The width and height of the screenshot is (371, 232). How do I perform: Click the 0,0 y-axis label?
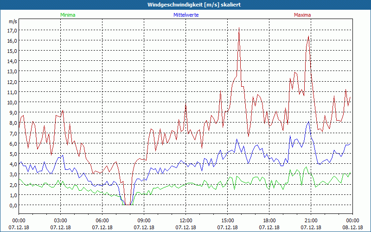(x=12, y=205)
